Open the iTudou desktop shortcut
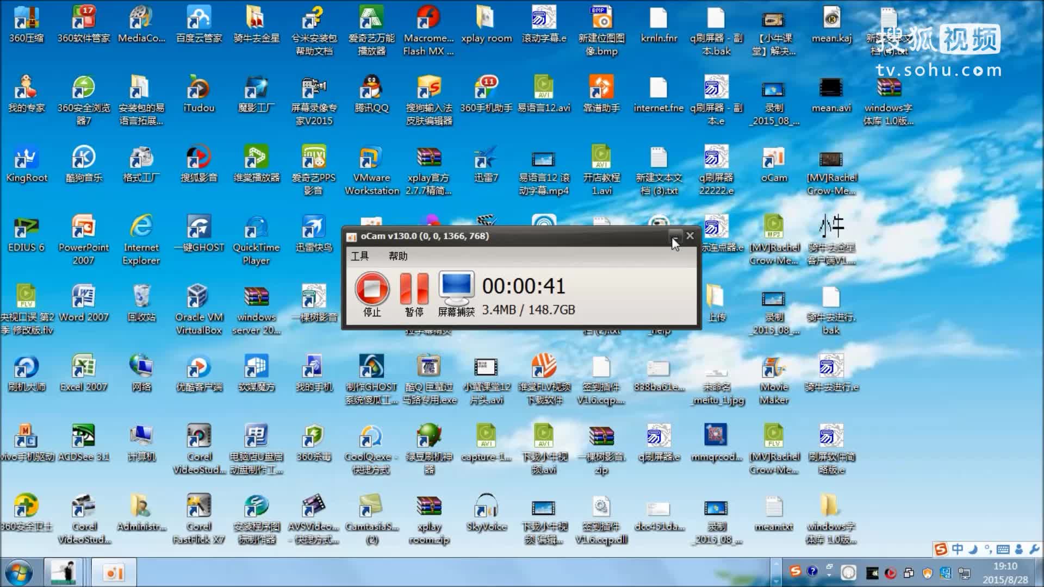The height and width of the screenshot is (587, 1044). pos(199,93)
